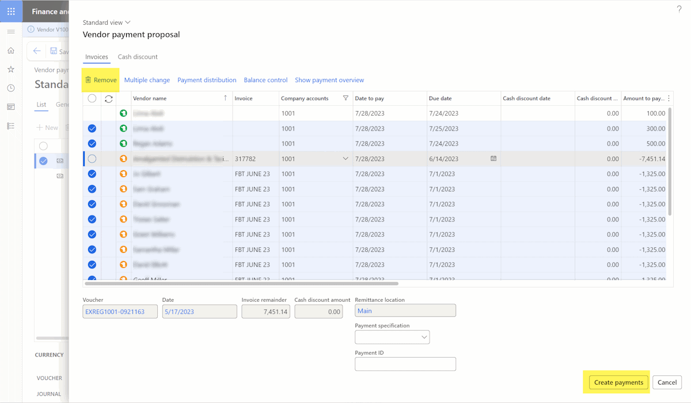This screenshot has width=691, height=403.
Task: Open Multiple change
Action: (x=147, y=80)
